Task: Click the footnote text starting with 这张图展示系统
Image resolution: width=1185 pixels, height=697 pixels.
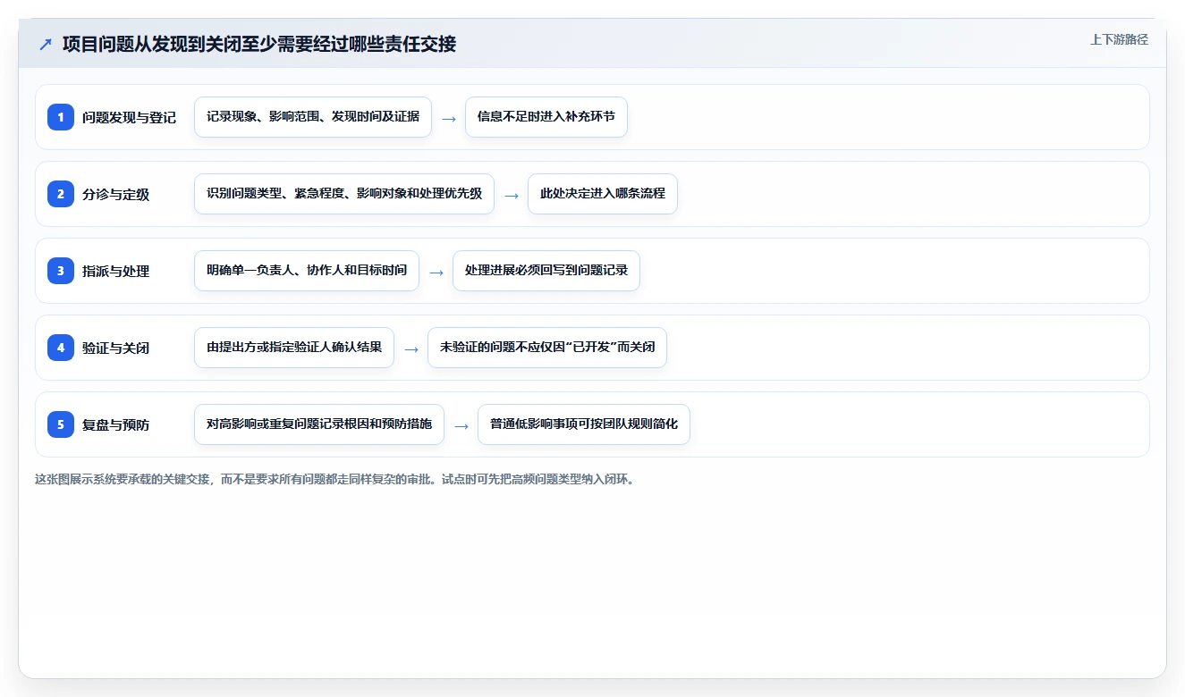Action: [334, 479]
